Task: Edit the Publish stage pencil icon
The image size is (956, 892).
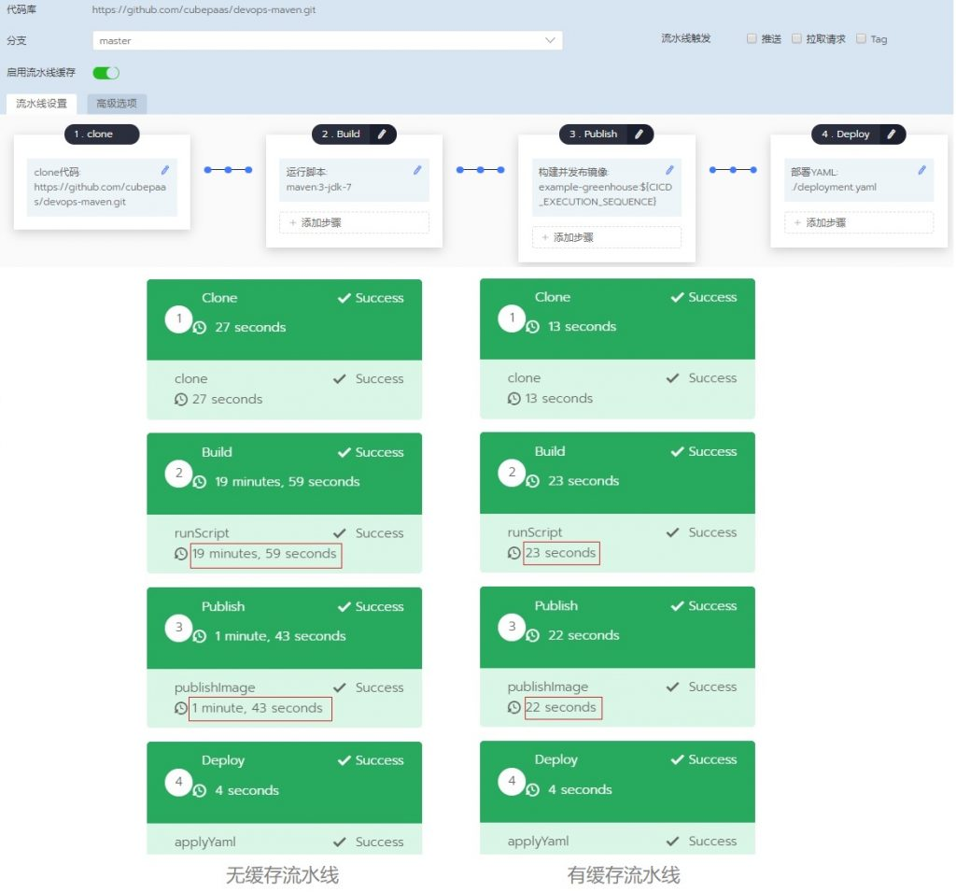Action: point(640,135)
